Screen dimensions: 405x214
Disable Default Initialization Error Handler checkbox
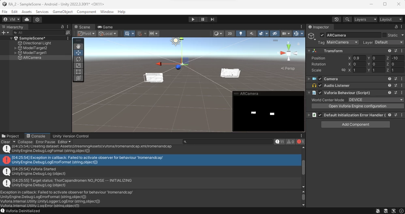pos(320,115)
